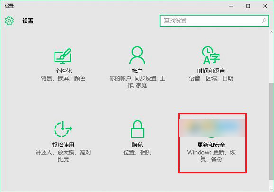Screen dimensions: 274x192
Task: Maximize the 设置 window
Action: point(248,6)
